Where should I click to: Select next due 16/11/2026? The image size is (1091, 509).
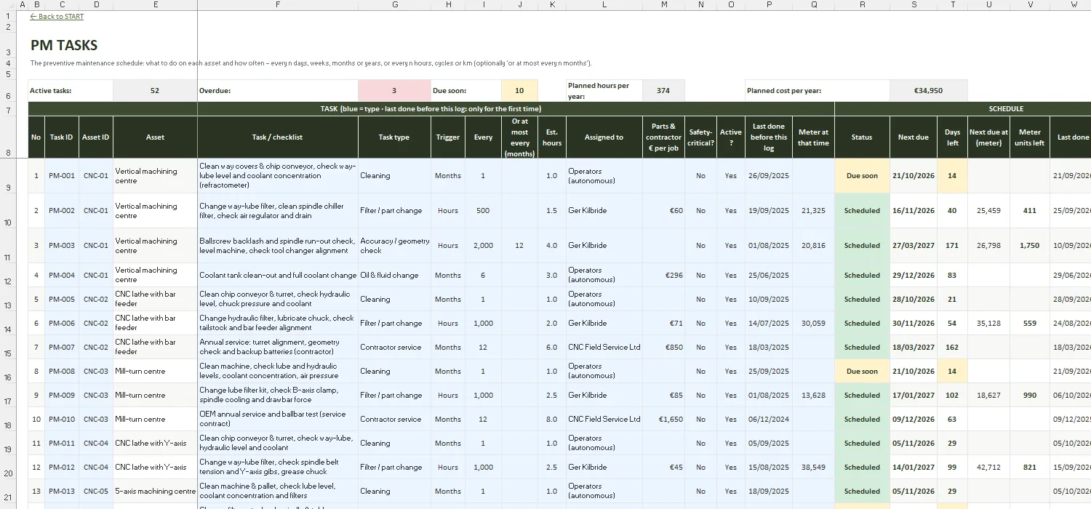coord(914,211)
